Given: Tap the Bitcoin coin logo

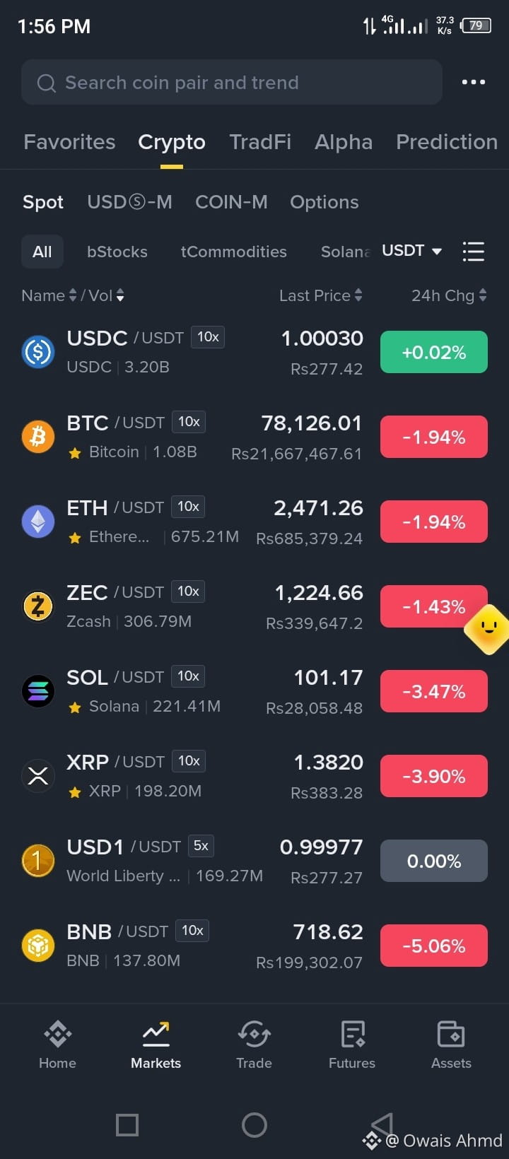Looking at the screenshot, I should 38,437.
